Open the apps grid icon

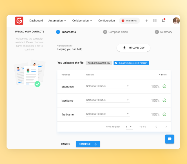[155, 21]
